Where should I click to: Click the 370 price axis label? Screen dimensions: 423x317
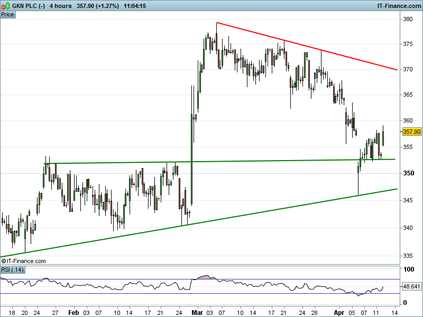click(408, 69)
